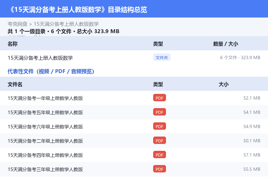The height and width of the screenshot is (185, 268).
Task: Open file 15天满分备考五年级上册数学人教版
Action: [x=45, y=112]
